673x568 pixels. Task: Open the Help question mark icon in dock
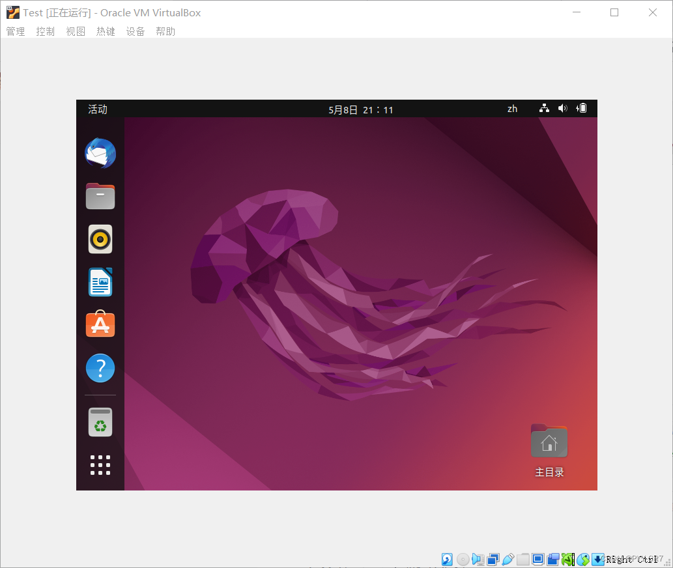100,367
